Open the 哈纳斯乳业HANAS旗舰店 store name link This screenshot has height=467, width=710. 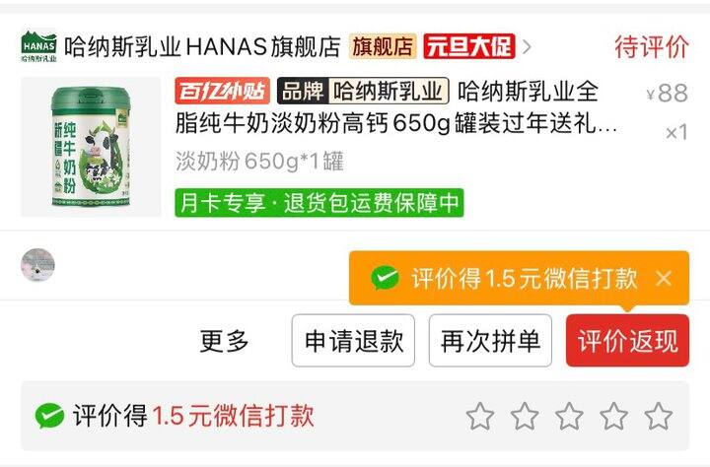(x=202, y=46)
